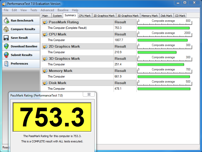Switch to the System tab
202x152 pixels.
57,16
